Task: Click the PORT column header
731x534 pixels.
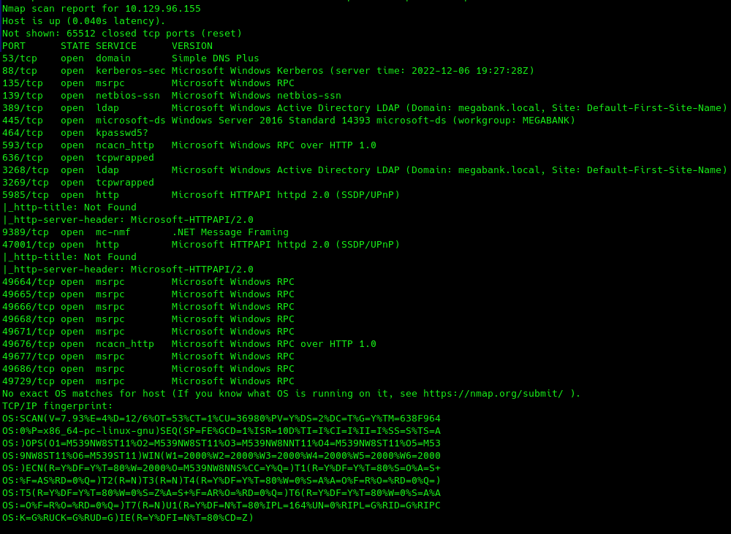Action: (x=14, y=46)
